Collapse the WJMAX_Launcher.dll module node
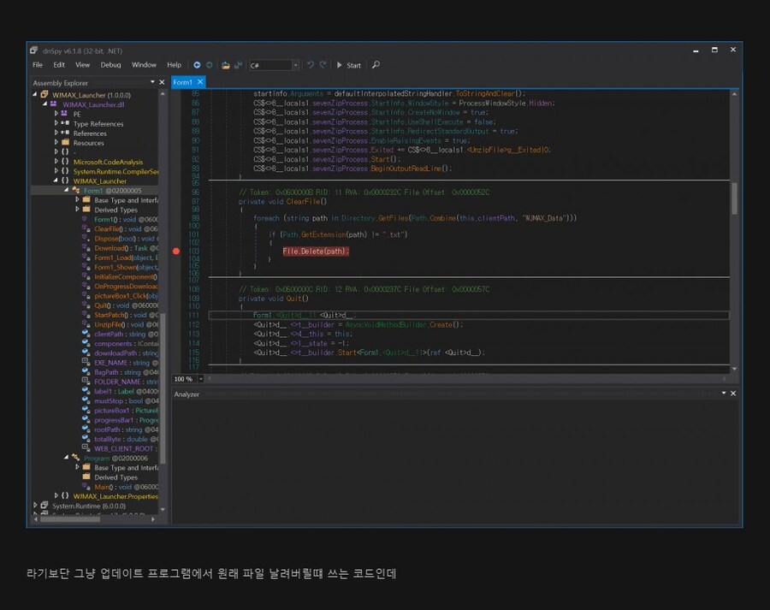 pos(44,104)
